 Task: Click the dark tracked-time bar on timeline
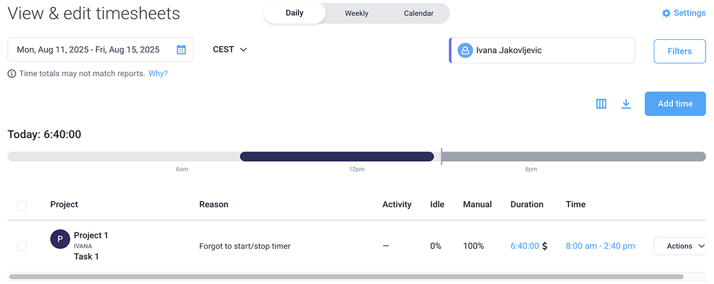(337, 157)
